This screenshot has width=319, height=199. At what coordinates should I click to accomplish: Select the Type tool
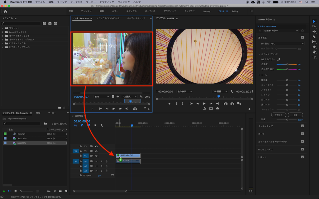pos(314,57)
